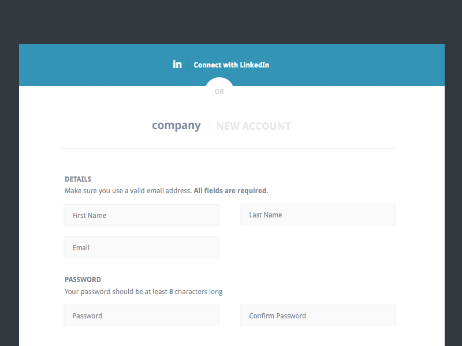Click the separator between company and NEW ACCOUNT
The width and height of the screenshot is (462, 346).
[210, 125]
